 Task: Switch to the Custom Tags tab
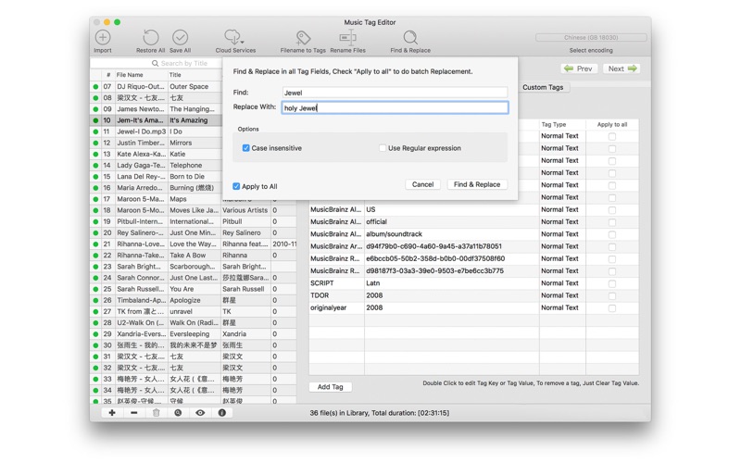click(x=543, y=87)
